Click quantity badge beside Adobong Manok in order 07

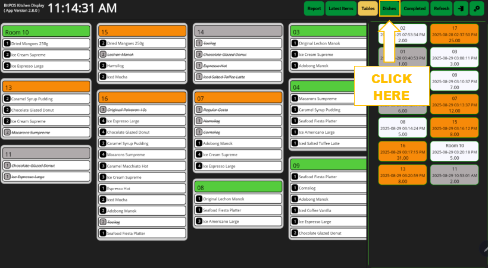[199, 143]
